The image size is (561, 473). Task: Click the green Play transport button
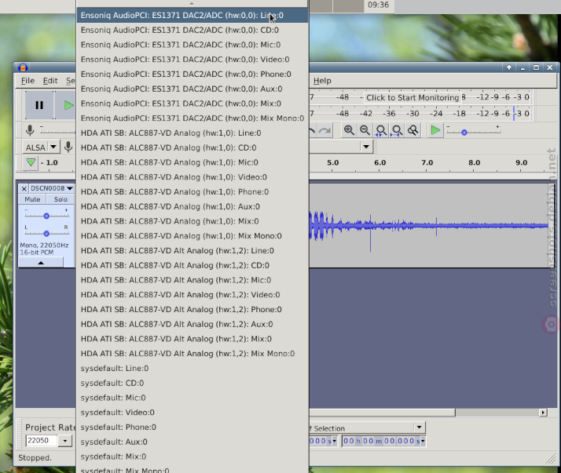click(68, 105)
